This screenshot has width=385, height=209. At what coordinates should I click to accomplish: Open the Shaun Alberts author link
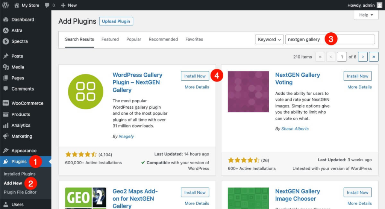coord(295,129)
